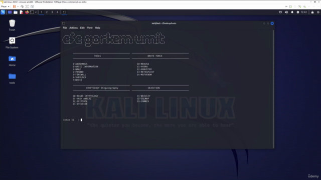The height and width of the screenshot is (180, 321).
Task: Click the power manager tray icon
Action: point(298,12)
